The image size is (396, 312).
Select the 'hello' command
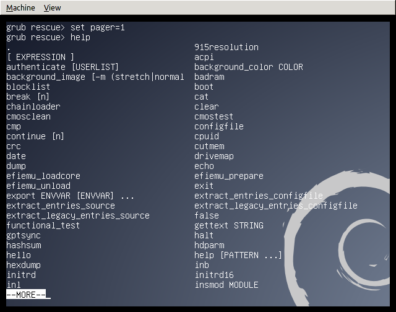(19, 255)
